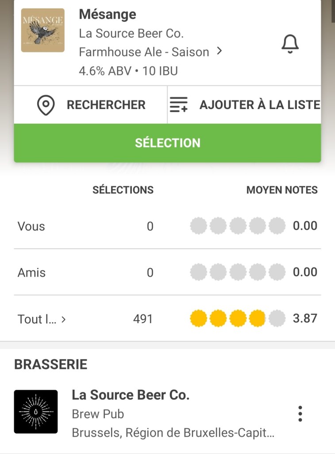Screen dimensions: 335x454
Task: Open the 491 total selections count
Action: [143, 319]
